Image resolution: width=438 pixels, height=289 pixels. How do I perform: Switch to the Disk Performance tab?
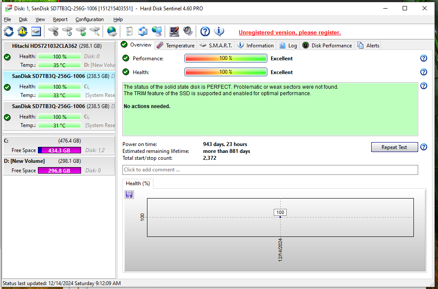point(327,46)
